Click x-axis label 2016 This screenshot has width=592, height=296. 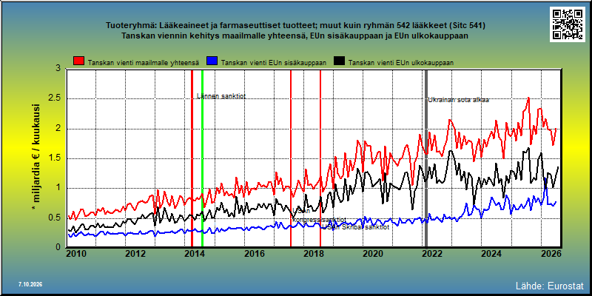(x=254, y=254)
